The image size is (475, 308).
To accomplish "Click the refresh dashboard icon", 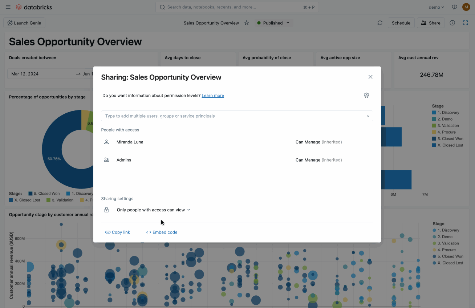I will click(x=380, y=23).
